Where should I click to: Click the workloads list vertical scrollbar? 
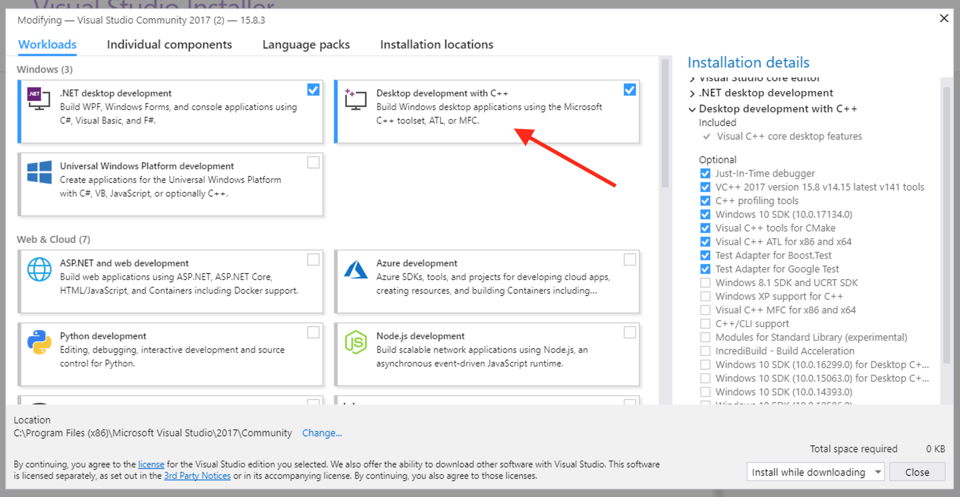pyautogui.click(x=665, y=123)
